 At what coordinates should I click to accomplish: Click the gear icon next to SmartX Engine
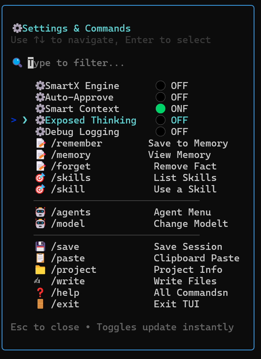pyautogui.click(x=40, y=86)
